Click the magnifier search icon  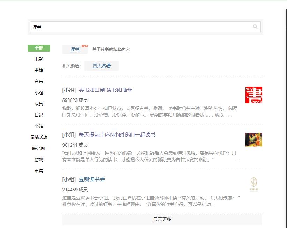click(255, 27)
